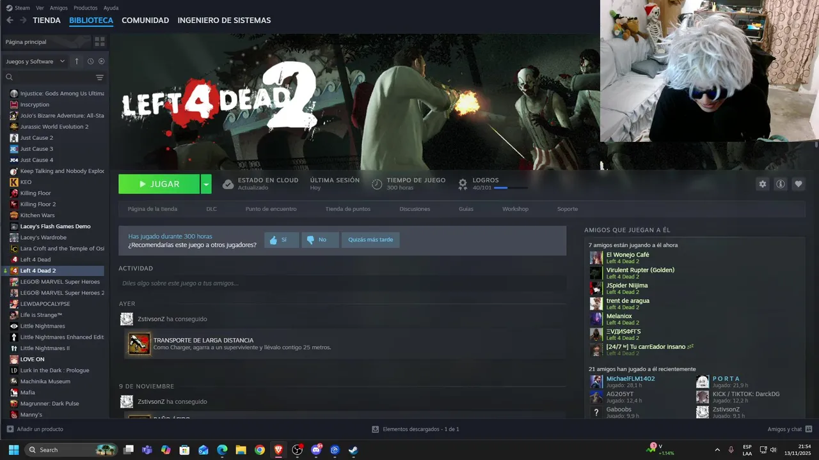This screenshot has width=819, height=460.
Task: Expand the Juegos y Software dropdown
Action: point(35,61)
